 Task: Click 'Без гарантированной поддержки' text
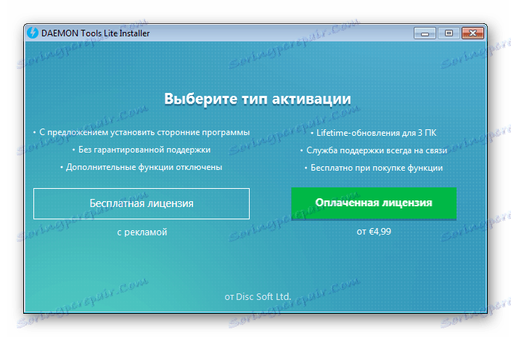point(144,150)
